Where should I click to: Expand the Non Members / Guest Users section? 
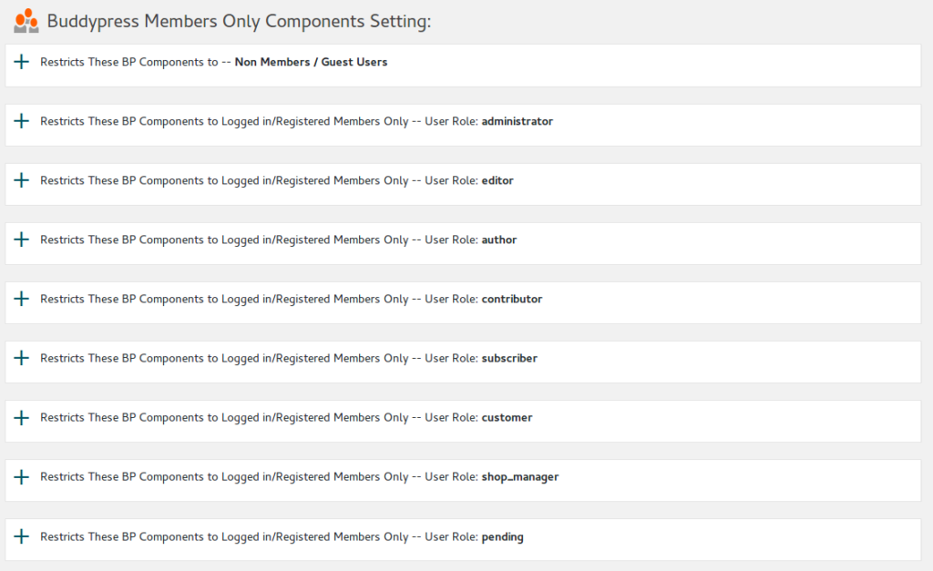(22, 62)
